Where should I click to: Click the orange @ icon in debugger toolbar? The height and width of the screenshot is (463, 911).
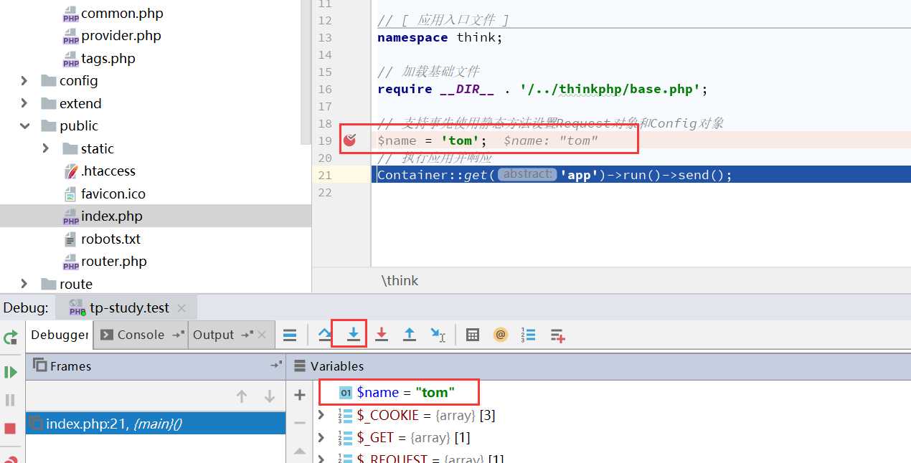click(x=501, y=335)
